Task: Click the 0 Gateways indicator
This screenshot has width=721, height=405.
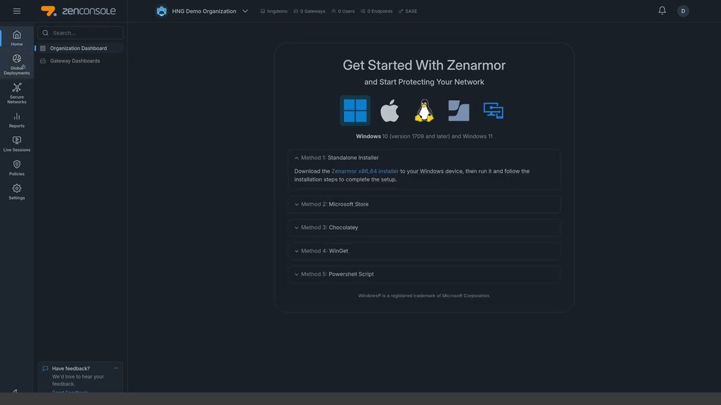Action: coord(309,11)
